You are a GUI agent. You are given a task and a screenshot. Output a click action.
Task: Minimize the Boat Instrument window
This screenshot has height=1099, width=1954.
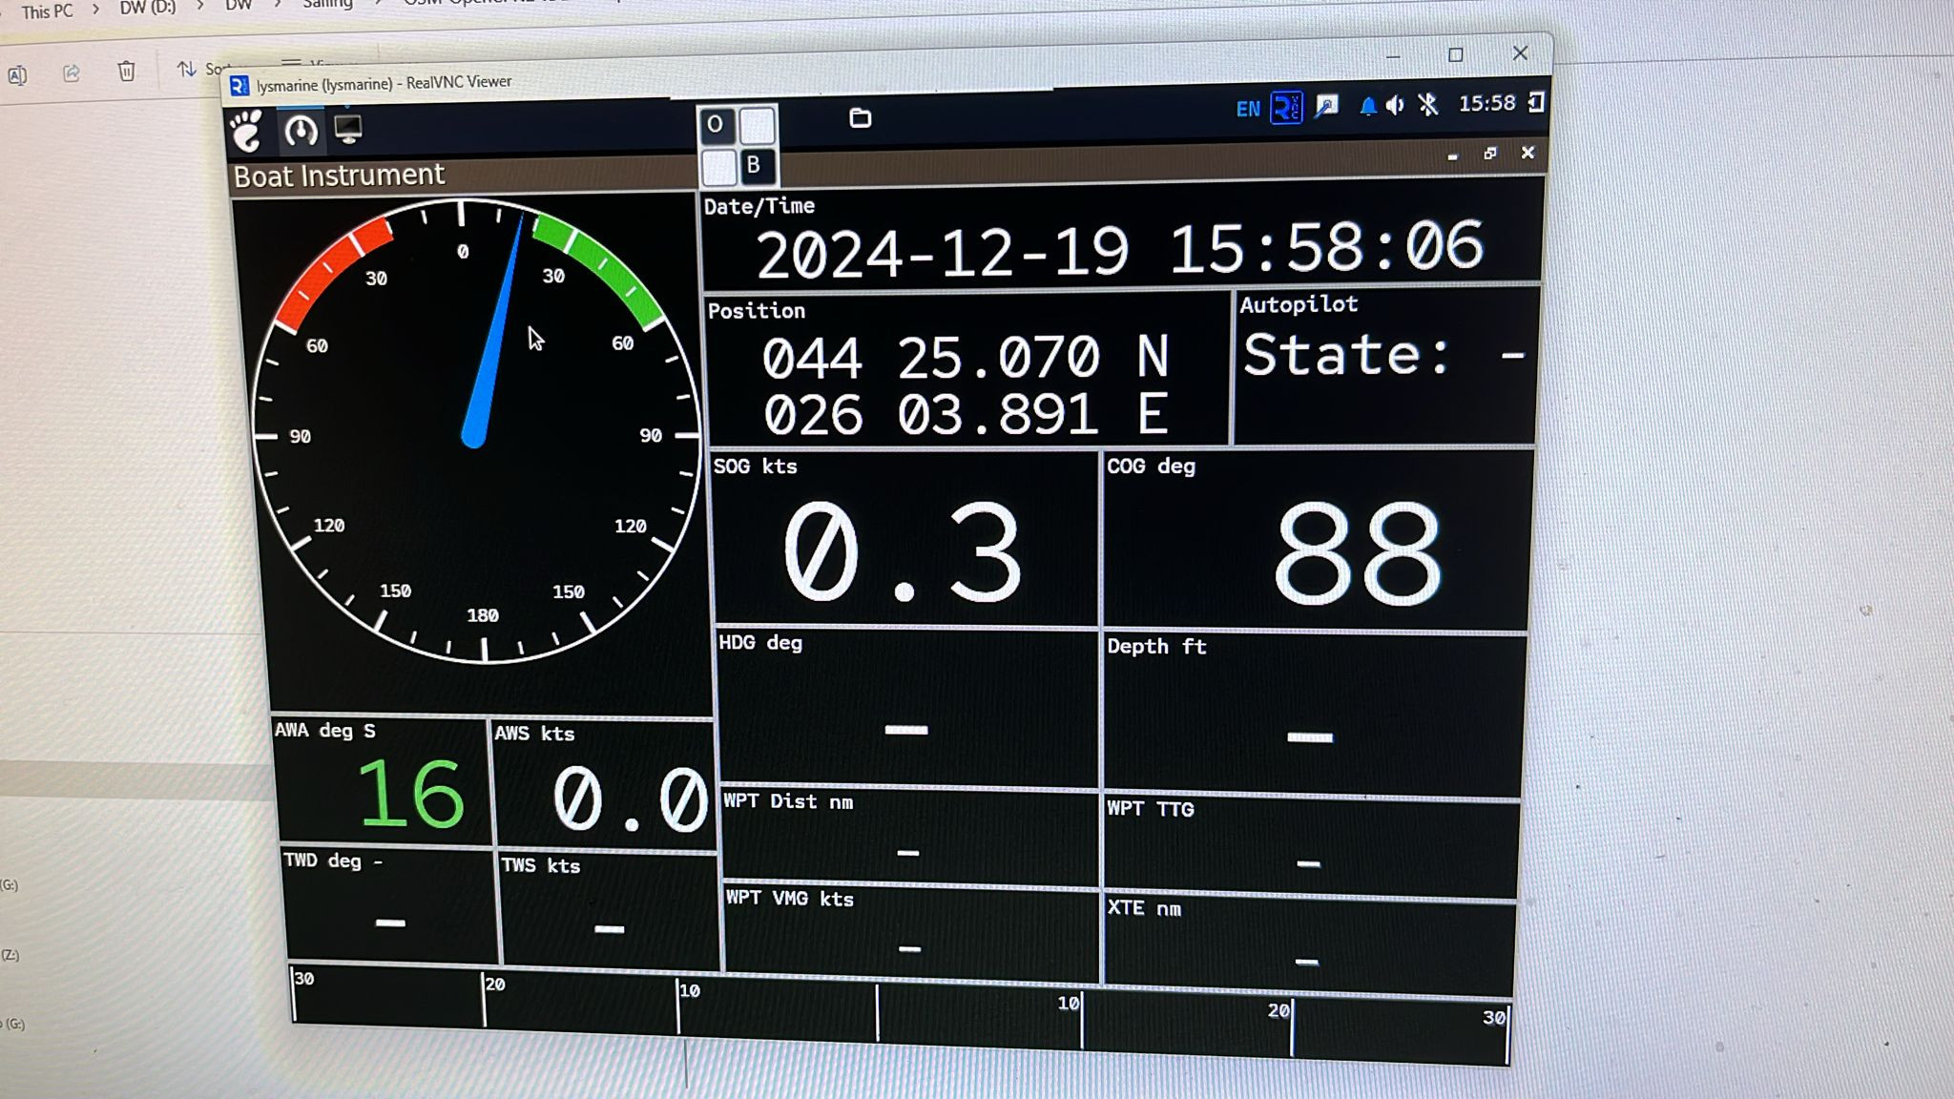1452,156
